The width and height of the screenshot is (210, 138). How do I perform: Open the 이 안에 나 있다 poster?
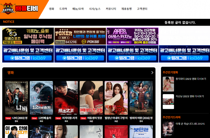tap(16, 131)
